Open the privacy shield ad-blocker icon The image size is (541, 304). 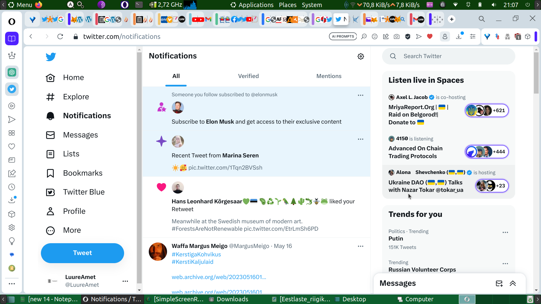click(x=408, y=36)
